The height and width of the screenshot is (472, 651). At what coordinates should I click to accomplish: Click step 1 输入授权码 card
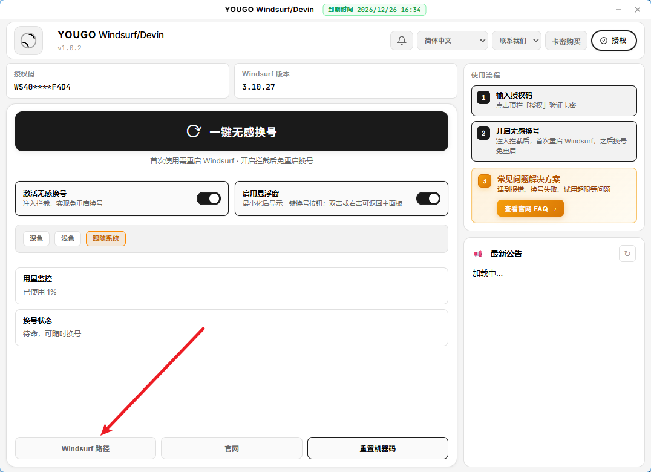[x=554, y=100]
